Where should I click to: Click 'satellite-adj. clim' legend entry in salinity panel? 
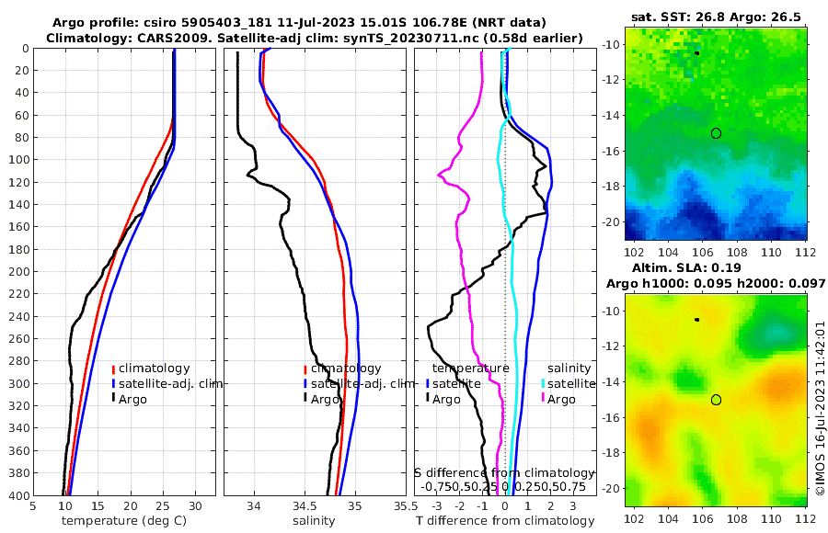click(362, 383)
